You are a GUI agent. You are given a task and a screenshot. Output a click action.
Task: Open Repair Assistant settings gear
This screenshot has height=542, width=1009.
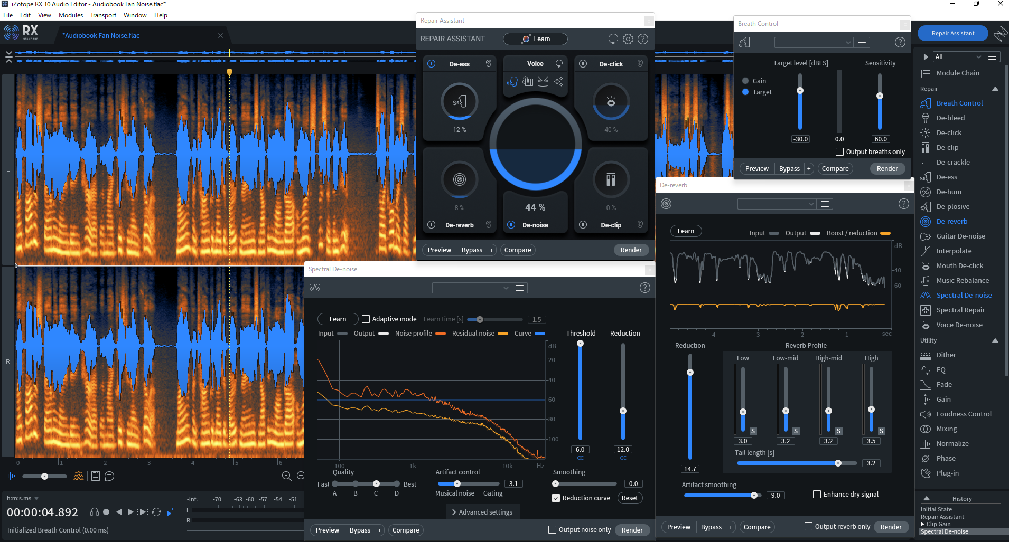[x=628, y=39]
